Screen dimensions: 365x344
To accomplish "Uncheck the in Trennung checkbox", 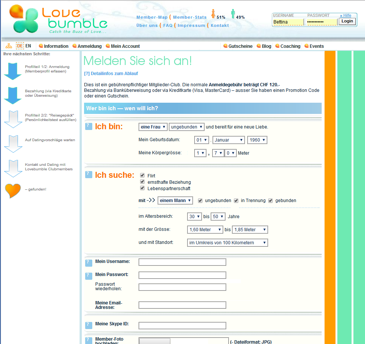I will tap(236, 201).
